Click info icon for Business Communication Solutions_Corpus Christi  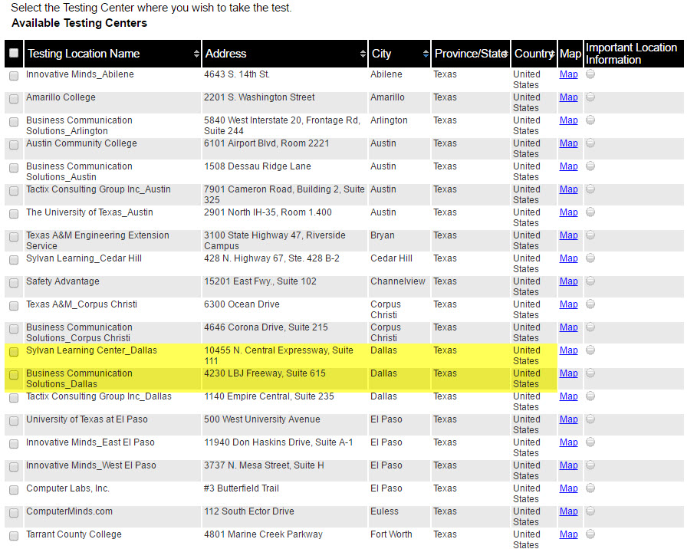[x=590, y=327]
